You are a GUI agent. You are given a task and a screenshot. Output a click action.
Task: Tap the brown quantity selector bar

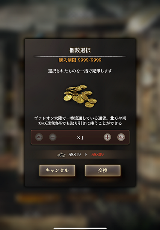pos(80,137)
